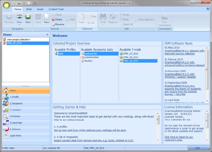This screenshot has width=212, height=152.
Task: Click the Find binoculars icon
Action: 103,17
